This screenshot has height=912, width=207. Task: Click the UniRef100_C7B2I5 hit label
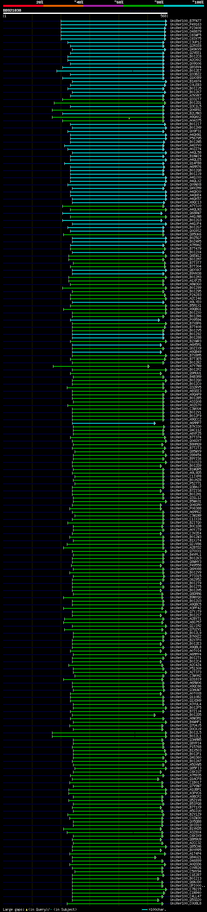(186, 889)
